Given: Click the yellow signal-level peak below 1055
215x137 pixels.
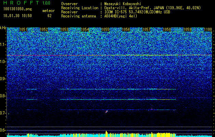Looking at the screenshot, I should (107, 134).
